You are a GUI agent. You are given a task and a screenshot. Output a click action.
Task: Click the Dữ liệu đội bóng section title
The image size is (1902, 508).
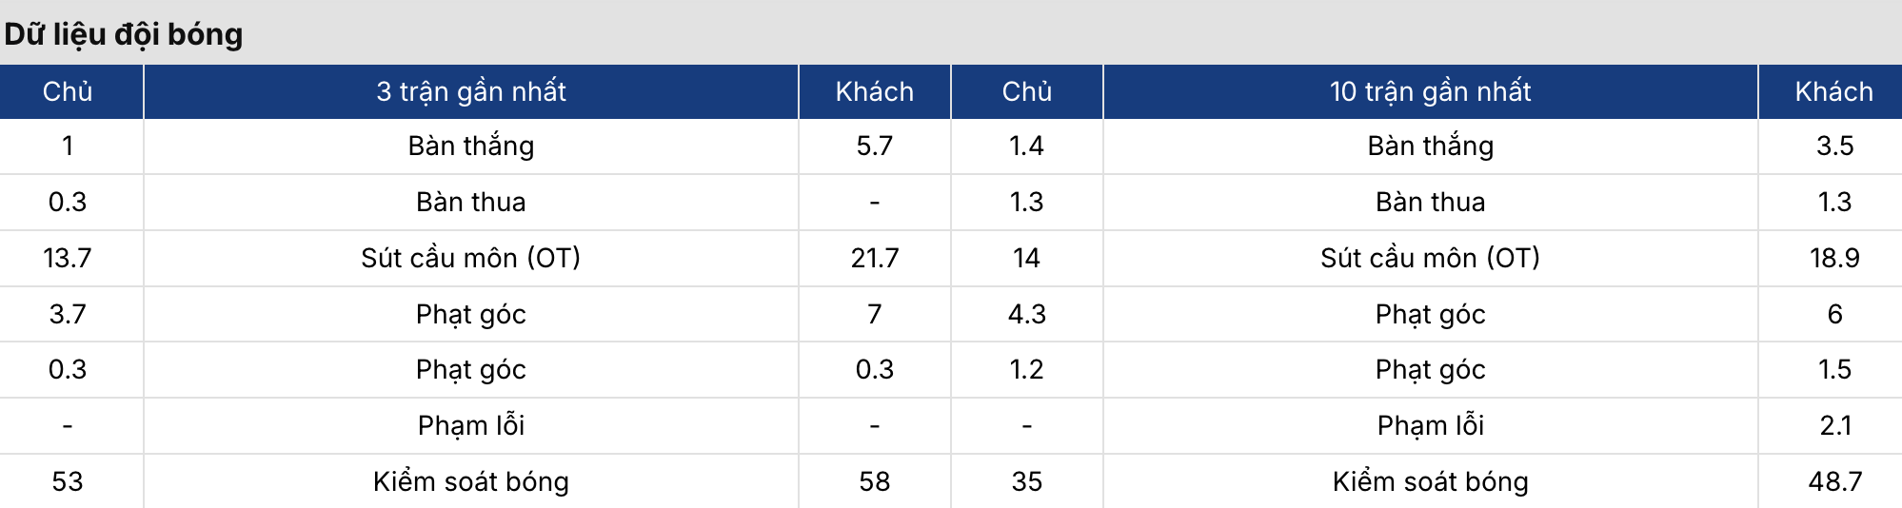point(124,34)
